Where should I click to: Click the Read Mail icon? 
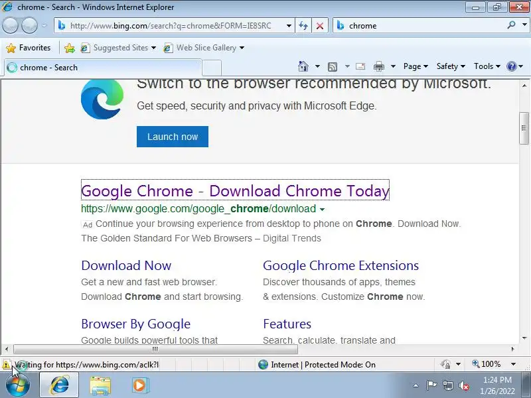pyautogui.click(x=360, y=66)
